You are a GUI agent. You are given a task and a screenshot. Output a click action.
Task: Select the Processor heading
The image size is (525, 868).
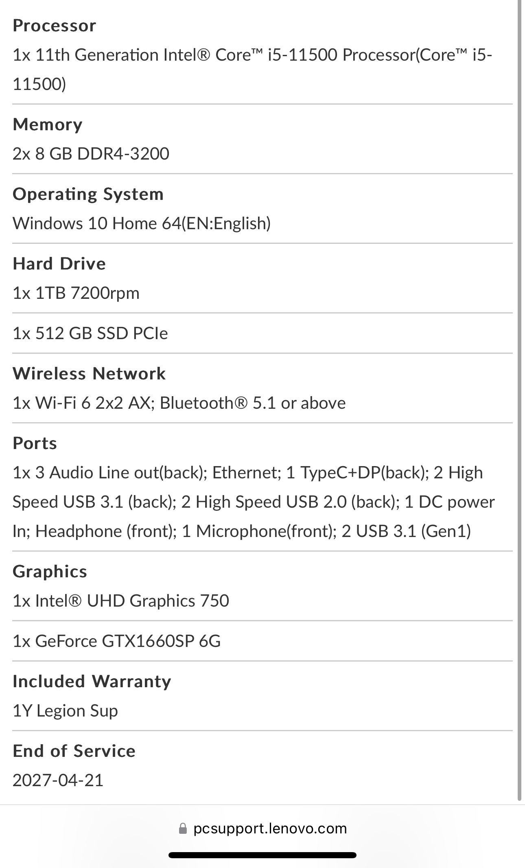coord(55,26)
